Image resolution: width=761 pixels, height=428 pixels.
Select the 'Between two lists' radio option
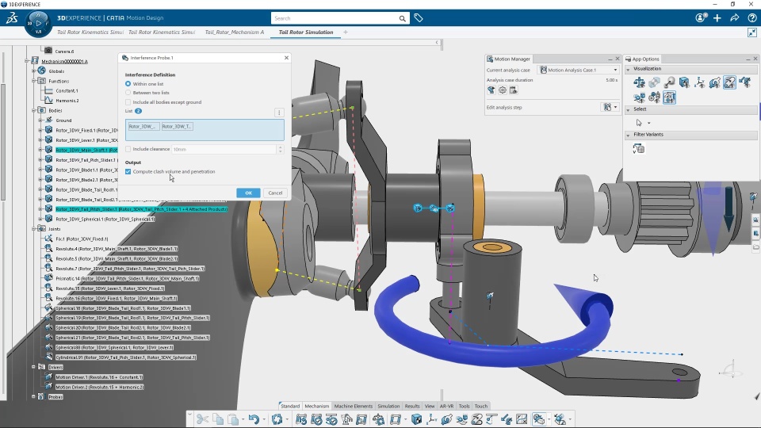128,93
